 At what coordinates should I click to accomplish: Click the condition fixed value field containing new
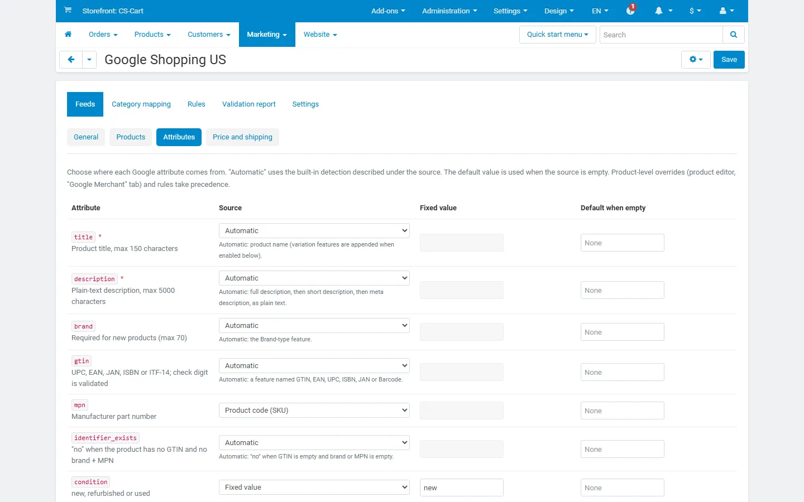pos(462,487)
